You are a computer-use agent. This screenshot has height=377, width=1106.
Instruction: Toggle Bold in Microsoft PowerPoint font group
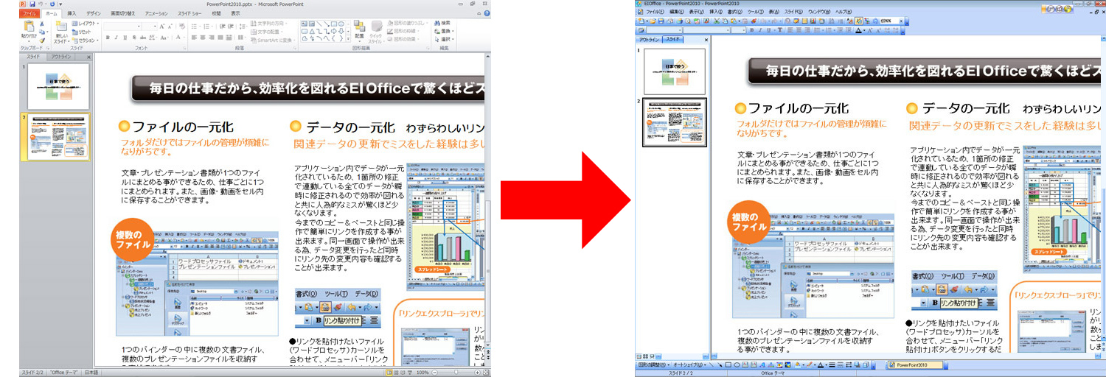(108, 38)
